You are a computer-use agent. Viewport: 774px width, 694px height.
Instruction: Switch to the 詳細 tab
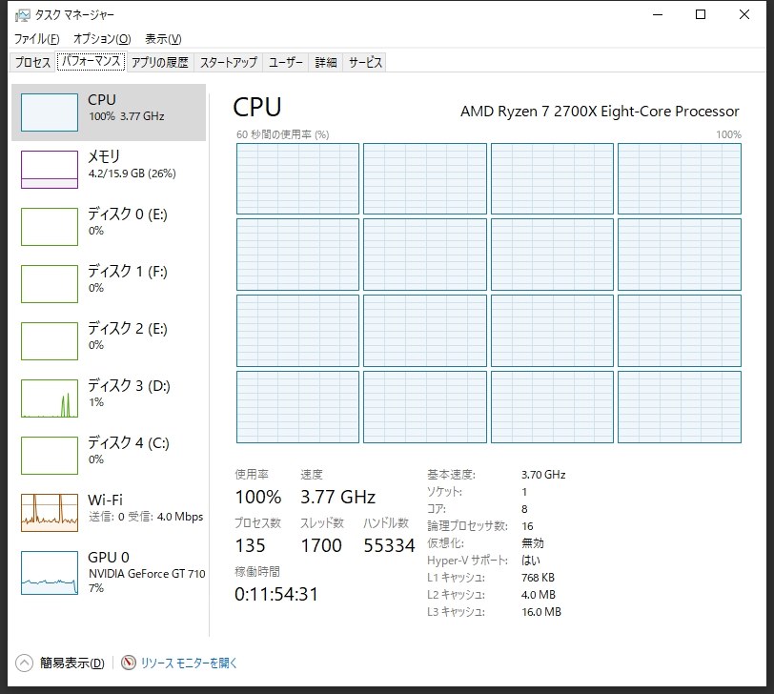click(x=326, y=62)
